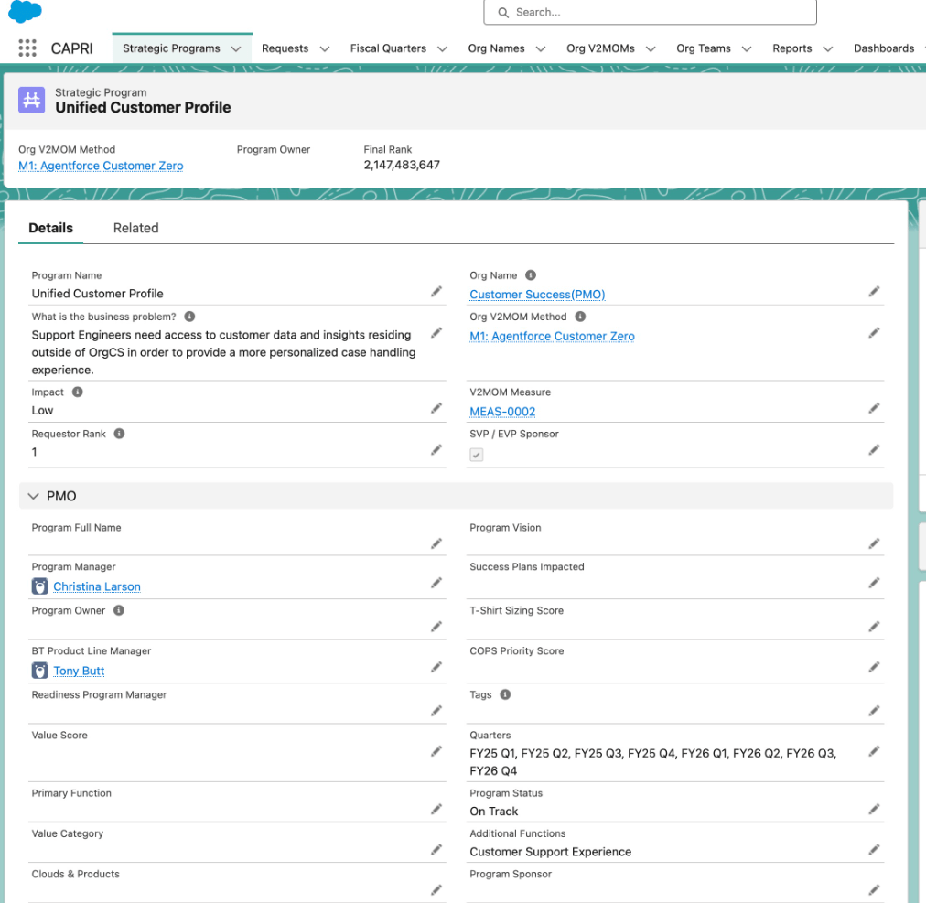Screen dimensions: 926x903
Task: Click Final Rank value 2,147,483,647
Action: tap(402, 165)
